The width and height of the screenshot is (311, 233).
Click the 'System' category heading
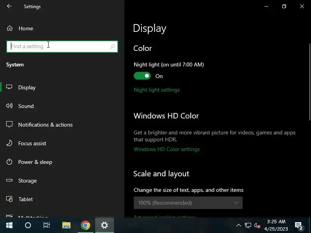(x=15, y=65)
